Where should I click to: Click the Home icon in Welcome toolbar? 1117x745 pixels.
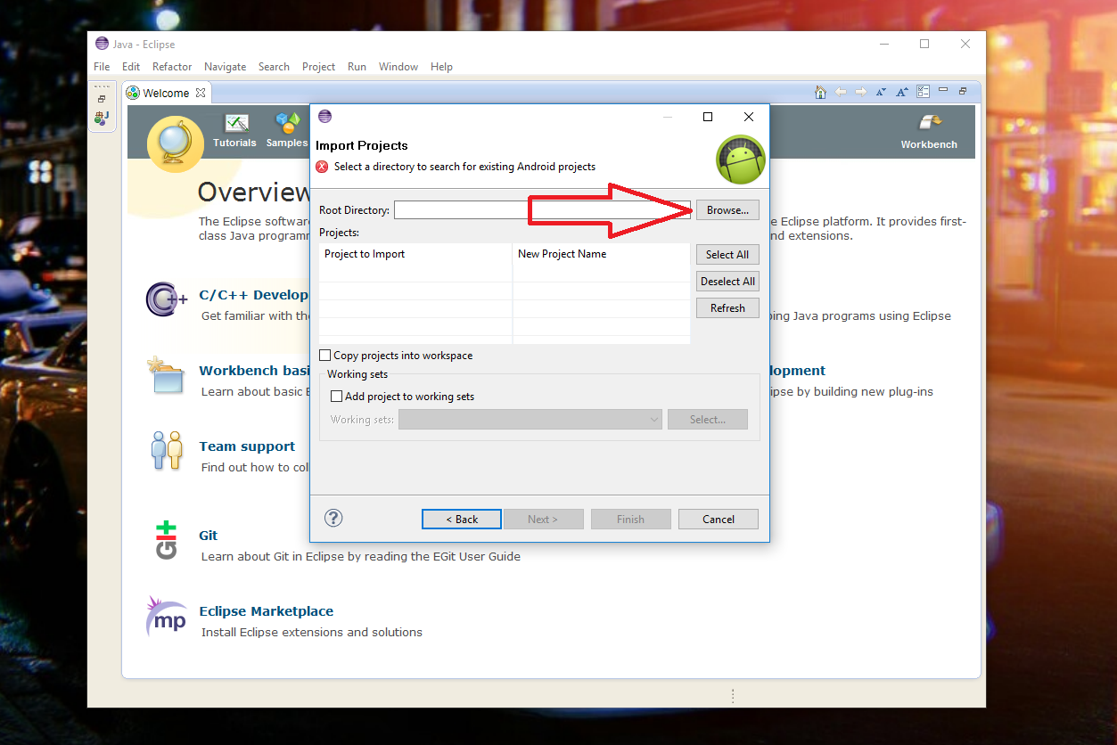click(x=821, y=92)
